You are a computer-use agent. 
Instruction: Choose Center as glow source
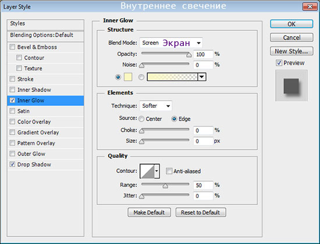[141, 119]
